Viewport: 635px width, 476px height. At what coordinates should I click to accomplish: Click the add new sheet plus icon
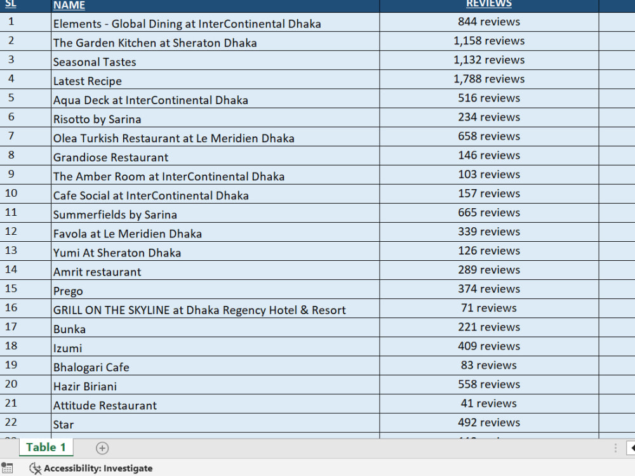102,448
